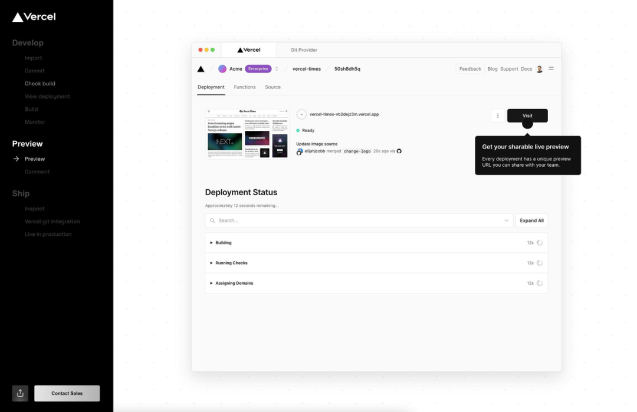The height and width of the screenshot is (412, 637).
Task: Click the change-logo branch label
Action: (357, 151)
